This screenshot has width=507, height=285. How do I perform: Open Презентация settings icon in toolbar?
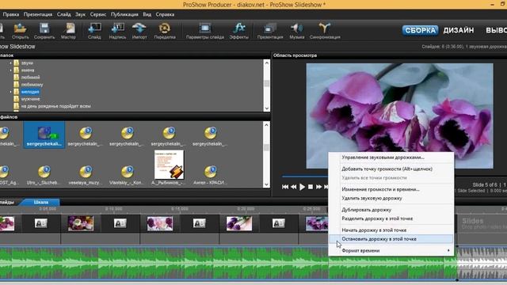pos(270,31)
